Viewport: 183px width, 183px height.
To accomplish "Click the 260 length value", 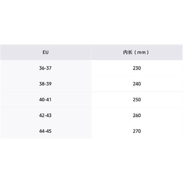I will 137,115.
